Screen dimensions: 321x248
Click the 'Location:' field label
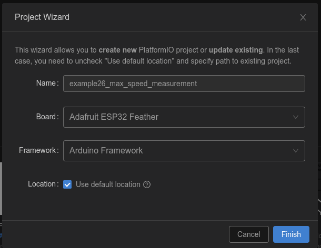pyautogui.click(x=43, y=184)
